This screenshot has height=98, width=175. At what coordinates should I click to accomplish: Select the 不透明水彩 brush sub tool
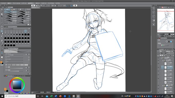(x=11, y=12)
